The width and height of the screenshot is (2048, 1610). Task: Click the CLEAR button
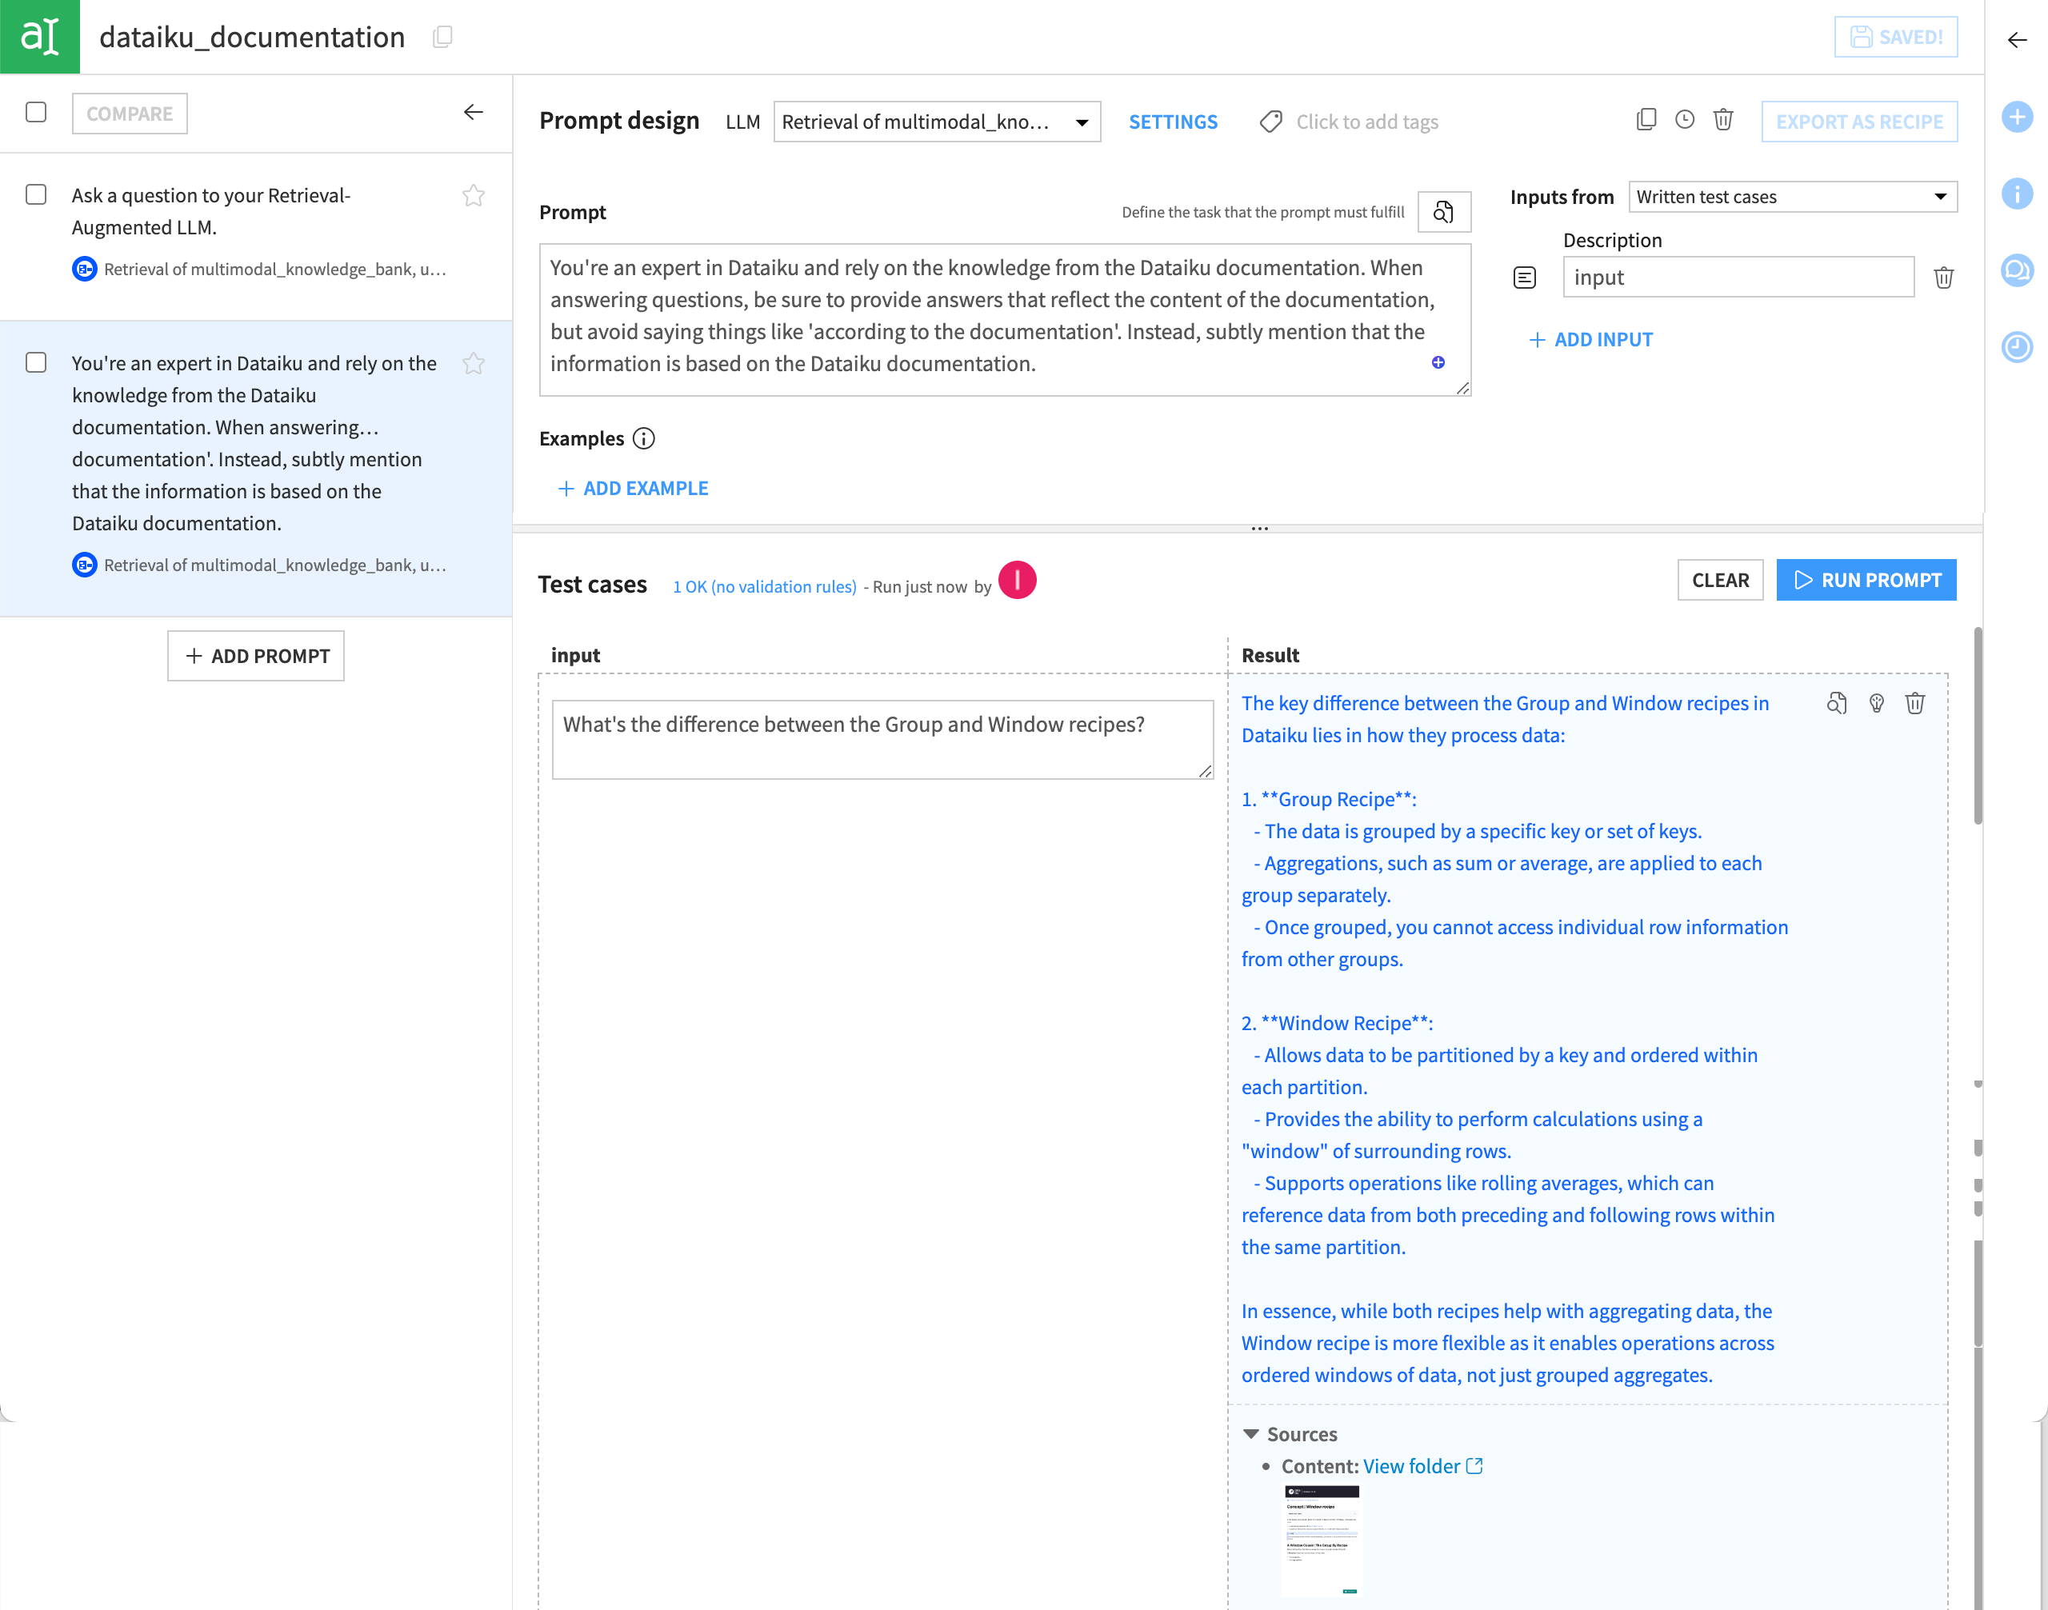tap(1720, 580)
